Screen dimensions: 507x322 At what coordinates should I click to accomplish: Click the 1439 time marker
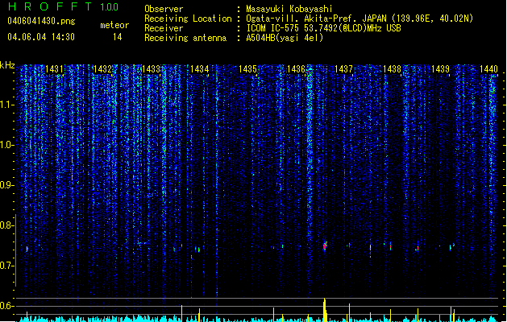coord(440,69)
